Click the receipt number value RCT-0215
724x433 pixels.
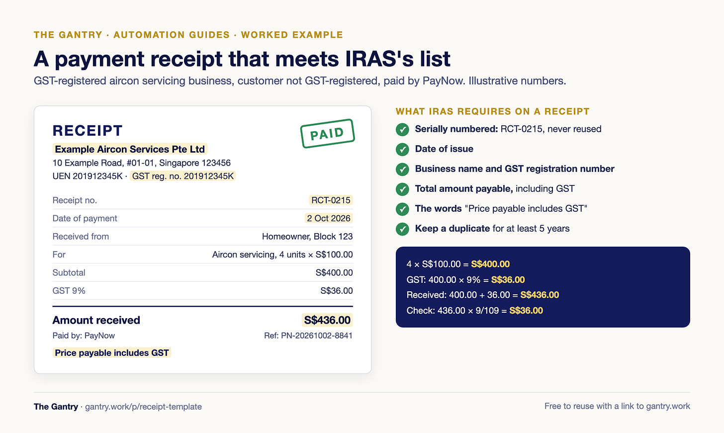coord(331,200)
